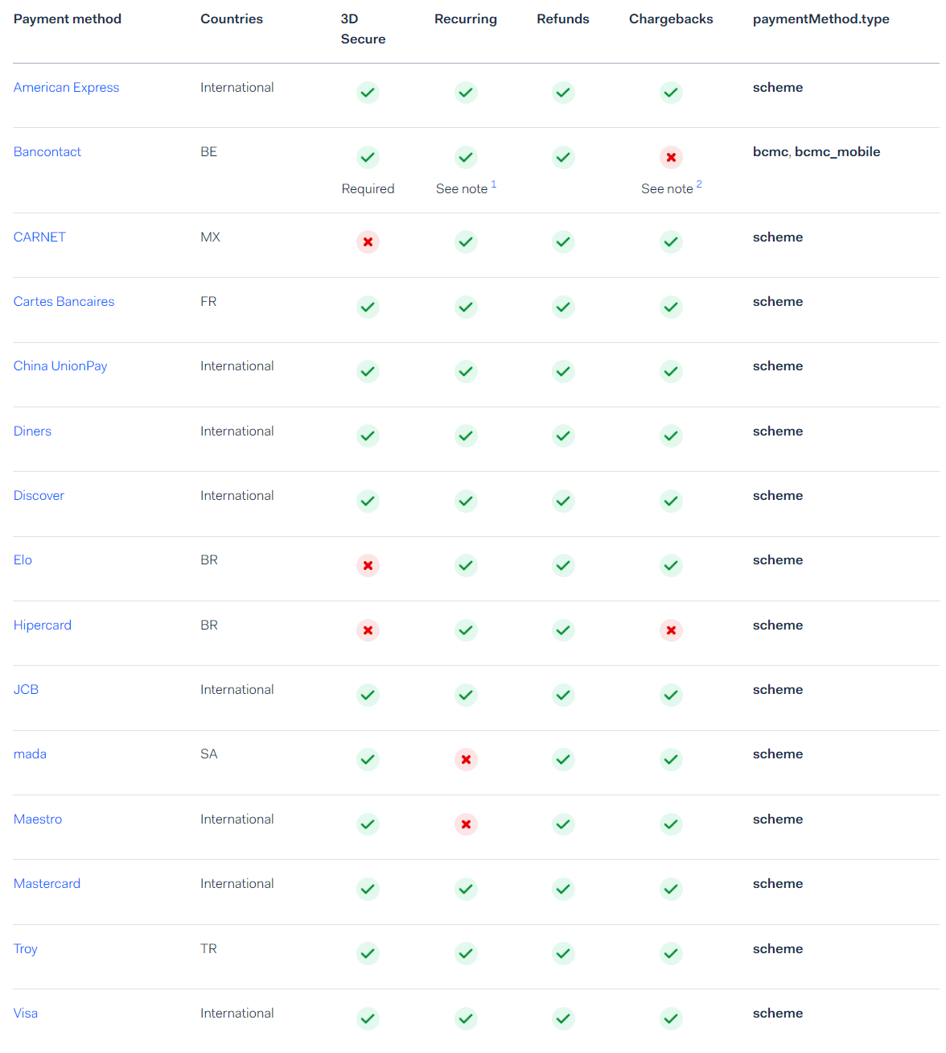946x1053 pixels.
Task: Open footnote 1 beside Bancontact Recurring note
Action: tap(494, 185)
